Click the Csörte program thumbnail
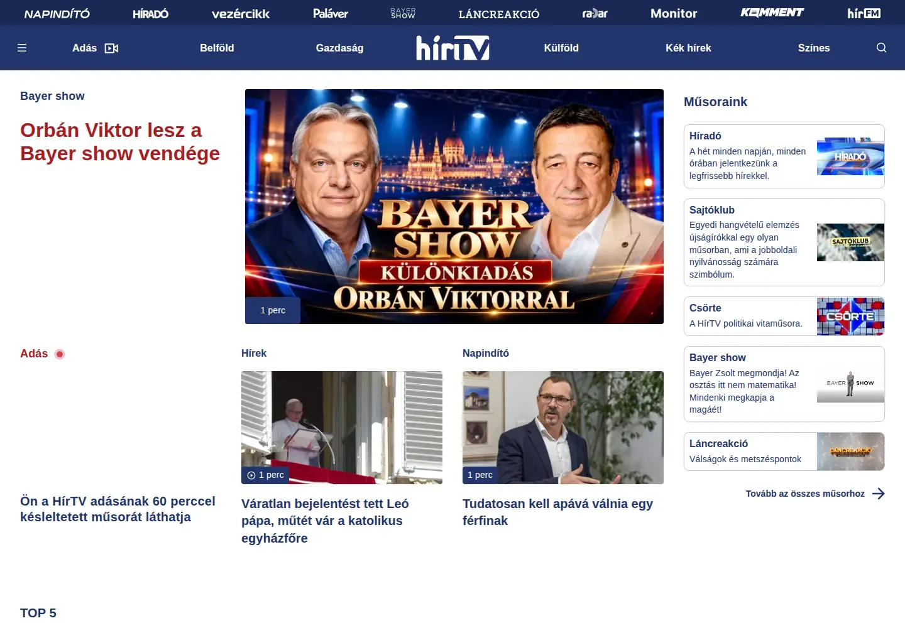The height and width of the screenshot is (628, 905). [x=850, y=317]
